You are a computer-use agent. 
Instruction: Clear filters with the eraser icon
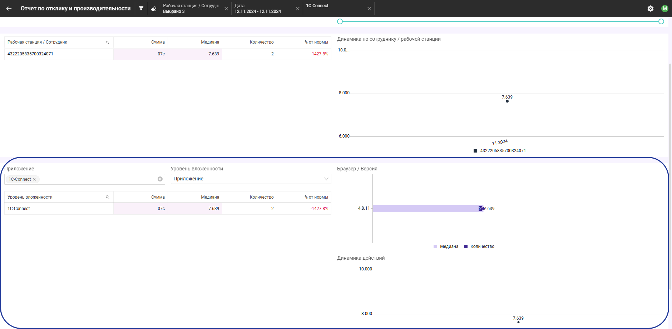154,9
